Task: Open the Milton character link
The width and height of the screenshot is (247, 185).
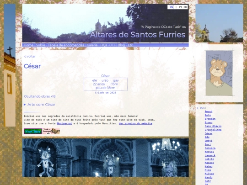Action: [x=209, y=174]
